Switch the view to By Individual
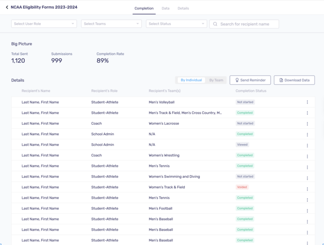This screenshot has height=245, width=324. [191, 80]
